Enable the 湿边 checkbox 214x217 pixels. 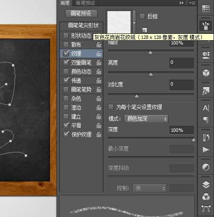66,107
